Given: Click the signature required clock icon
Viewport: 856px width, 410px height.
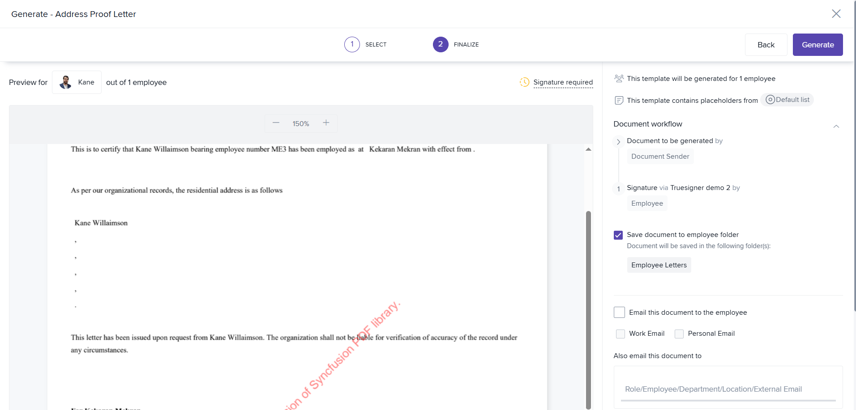Looking at the screenshot, I should [524, 82].
